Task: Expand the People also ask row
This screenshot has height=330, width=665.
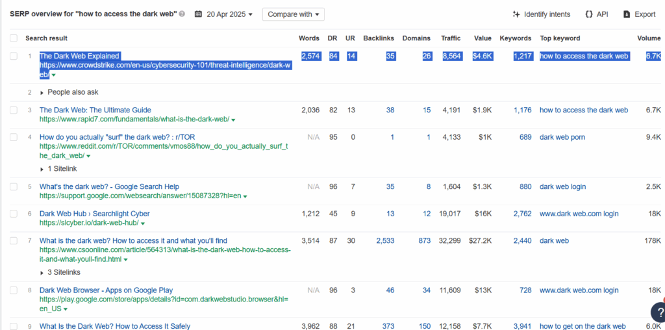Action: 69,92
